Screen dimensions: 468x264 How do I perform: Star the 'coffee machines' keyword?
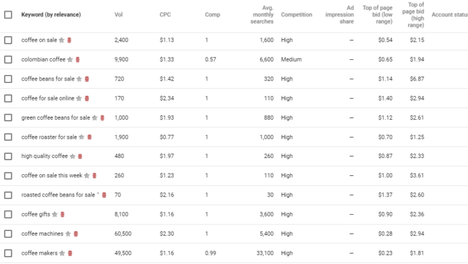click(68, 234)
